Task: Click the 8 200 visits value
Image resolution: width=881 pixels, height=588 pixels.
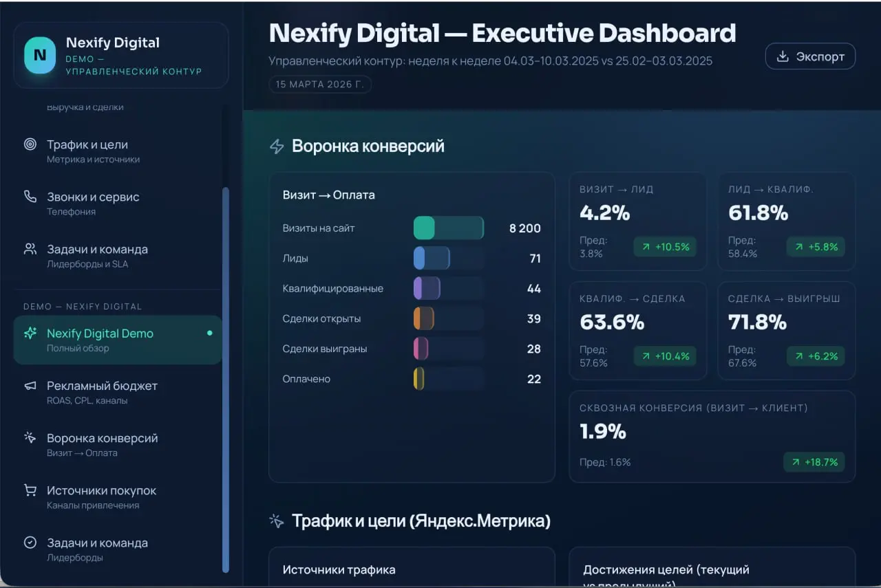Action: pos(525,228)
